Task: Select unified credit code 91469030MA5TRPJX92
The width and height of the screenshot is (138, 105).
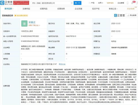Action: point(30,36)
